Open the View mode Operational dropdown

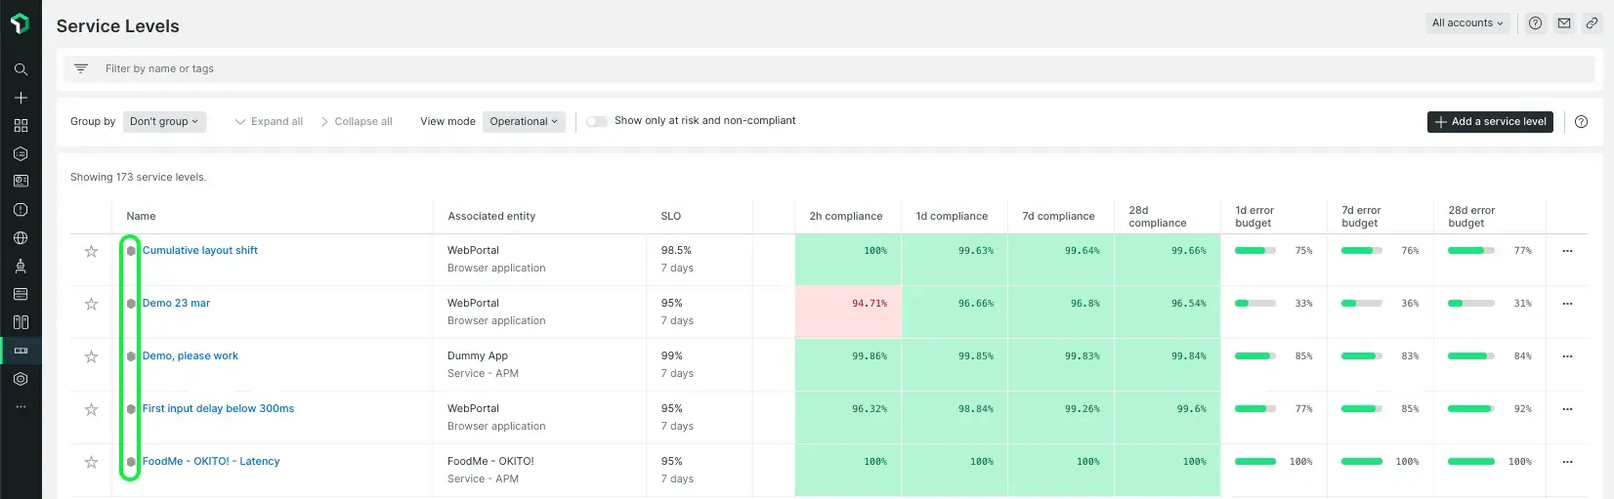tap(524, 122)
